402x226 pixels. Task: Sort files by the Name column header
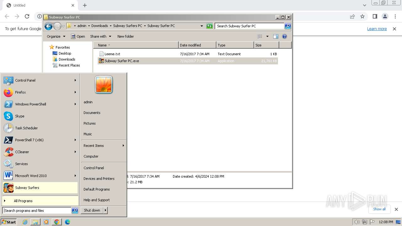coord(136,45)
